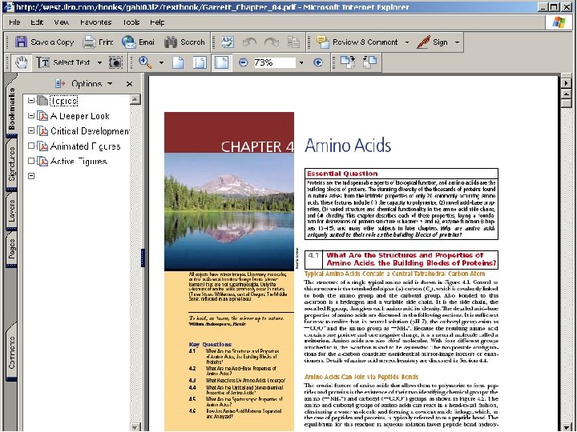Collapse the Topics bookmark expander
This screenshot has height=432, width=577.
[x=31, y=101]
